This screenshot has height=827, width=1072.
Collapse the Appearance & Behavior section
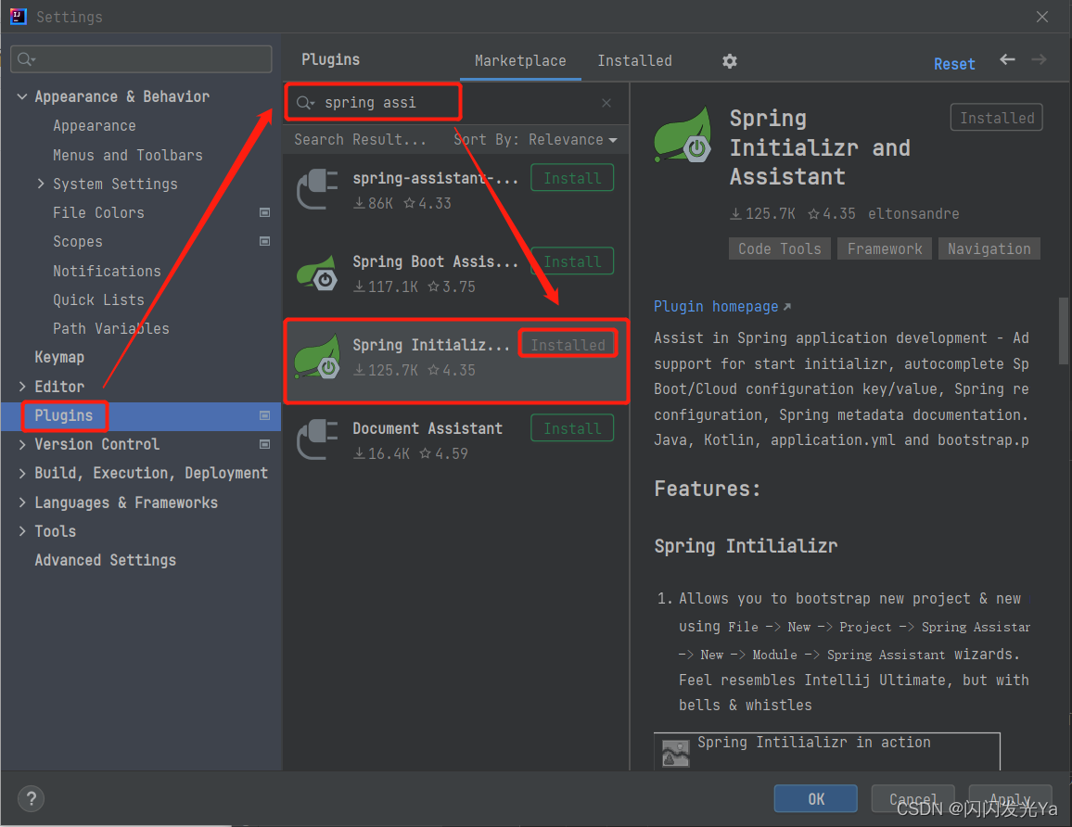click(x=22, y=96)
